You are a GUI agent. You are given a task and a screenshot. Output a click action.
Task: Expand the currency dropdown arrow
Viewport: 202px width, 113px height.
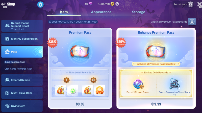pyautogui.click(x=117, y=4)
